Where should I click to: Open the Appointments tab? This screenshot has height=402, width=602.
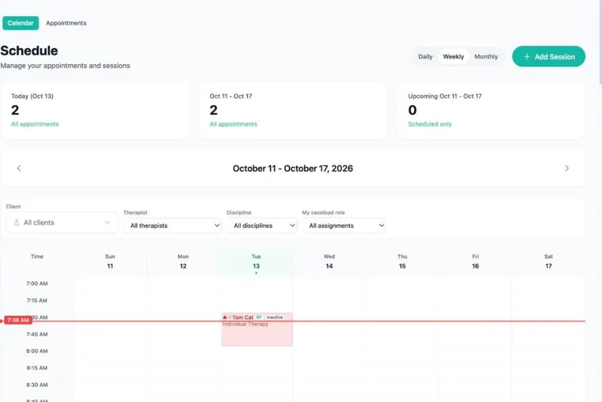click(66, 23)
